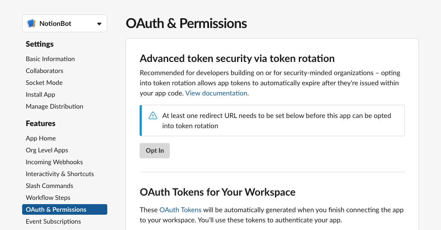The height and width of the screenshot is (230, 441).
Task: Open the OAuth Tokens hyperlink
Action: [x=180, y=210]
